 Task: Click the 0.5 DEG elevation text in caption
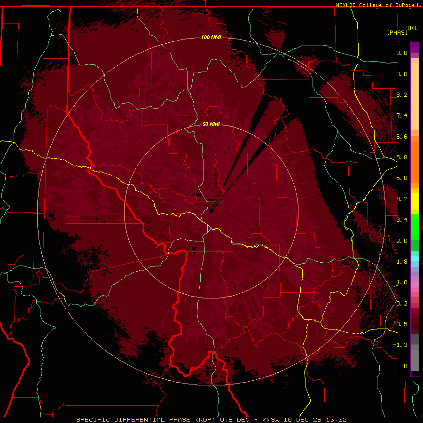tap(235, 420)
